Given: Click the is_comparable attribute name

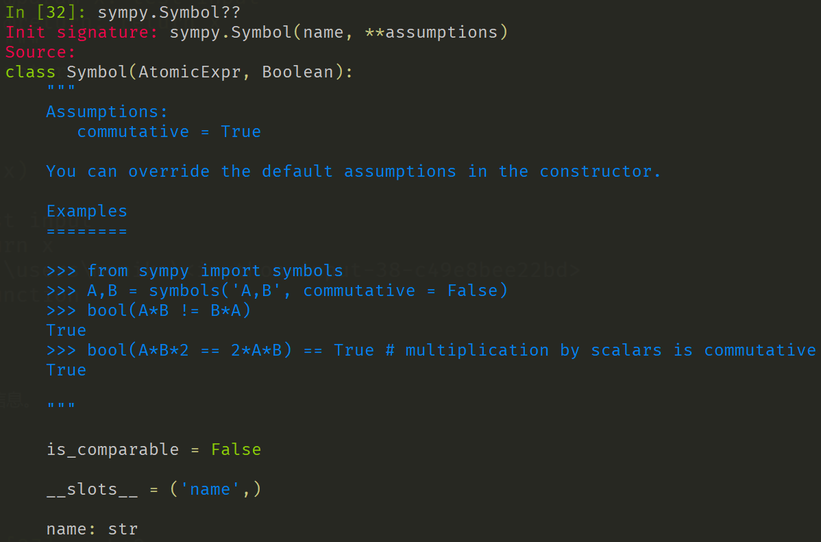Looking at the screenshot, I should 112,449.
